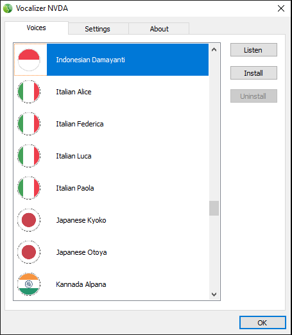This screenshot has width=292, height=335.
Task: Click the voice list scrollbar thumb
Action: (x=214, y=208)
